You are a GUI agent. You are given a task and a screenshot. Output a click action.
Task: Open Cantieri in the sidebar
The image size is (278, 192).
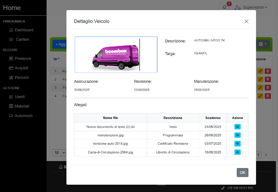pyautogui.click(x=22, y=39)
